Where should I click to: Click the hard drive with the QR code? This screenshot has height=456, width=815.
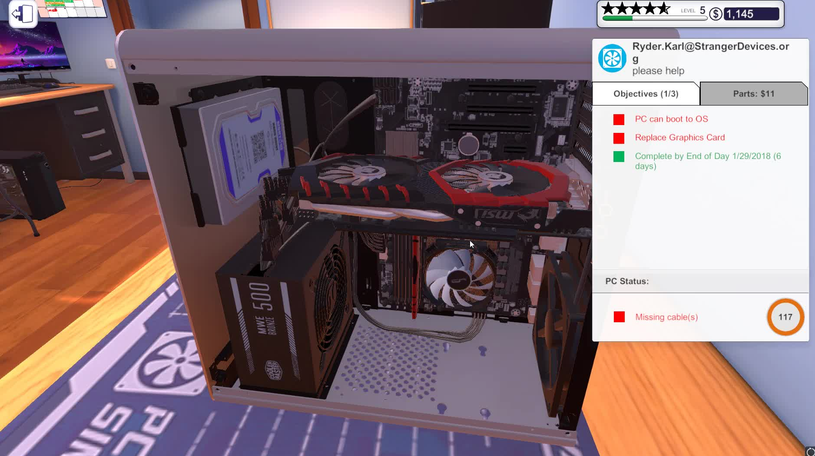tap(243, 143)
